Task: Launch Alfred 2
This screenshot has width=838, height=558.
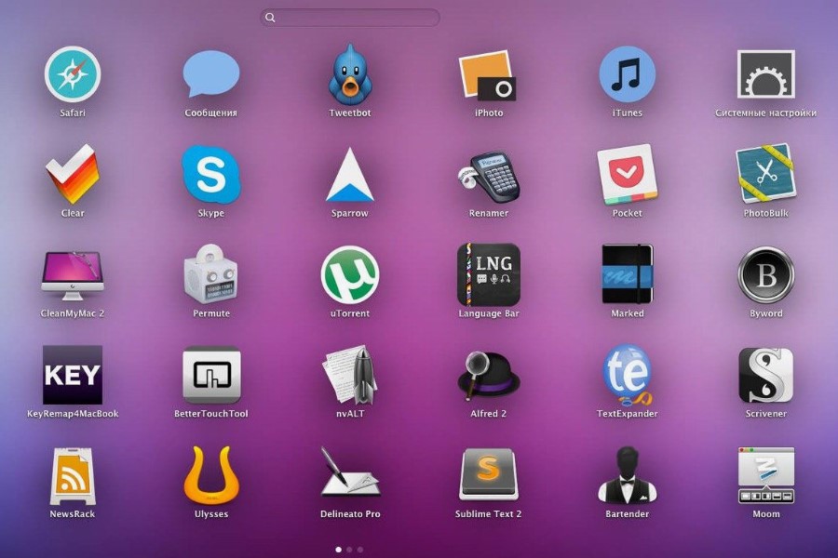Action: [489, 375]
